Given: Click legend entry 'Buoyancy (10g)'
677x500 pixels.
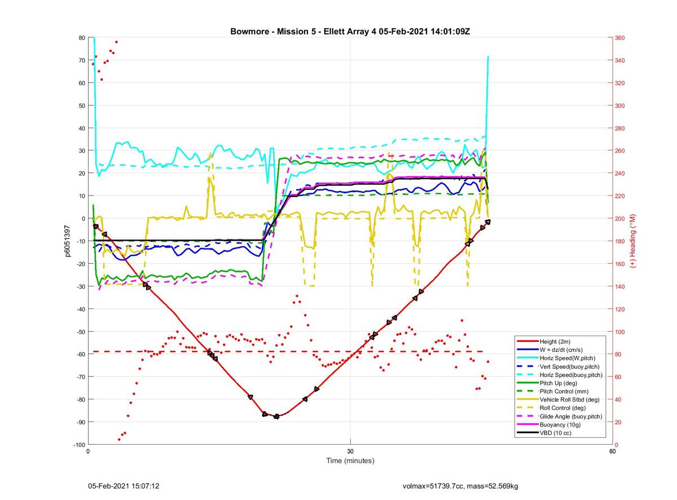Looking at the screenshot, I should point(560,425).
